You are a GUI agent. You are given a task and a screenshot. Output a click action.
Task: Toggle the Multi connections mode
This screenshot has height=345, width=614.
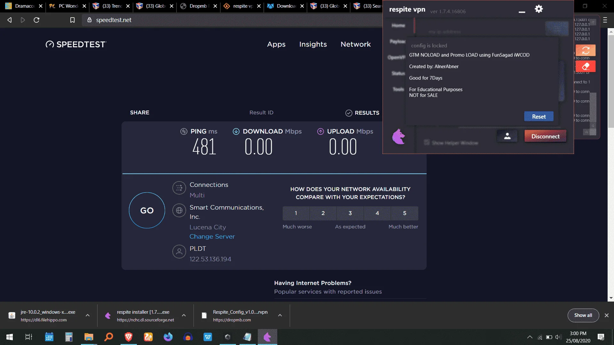click(x=197, y=195)
